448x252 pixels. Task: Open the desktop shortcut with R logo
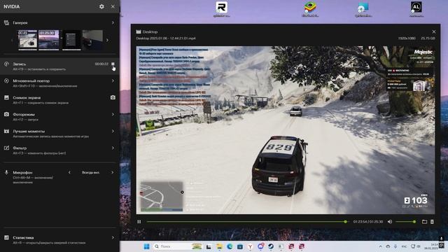(x=221, y=9)
